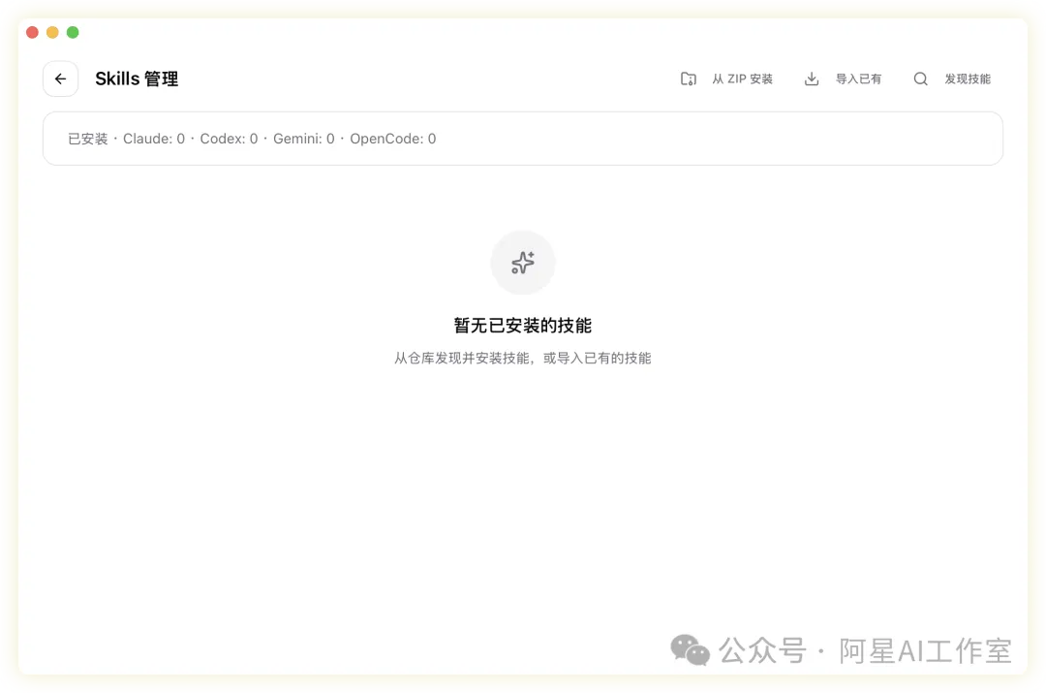
Task: Select the Gemini: 0 count
Action: pos(303,139)
